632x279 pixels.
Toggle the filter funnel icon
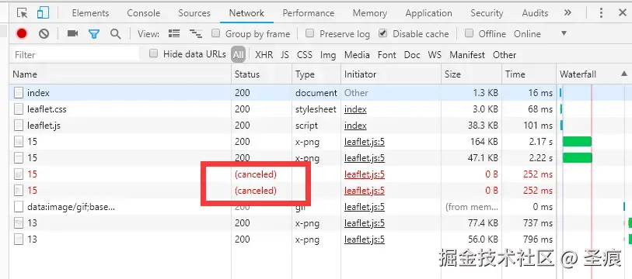coord(94,34)
